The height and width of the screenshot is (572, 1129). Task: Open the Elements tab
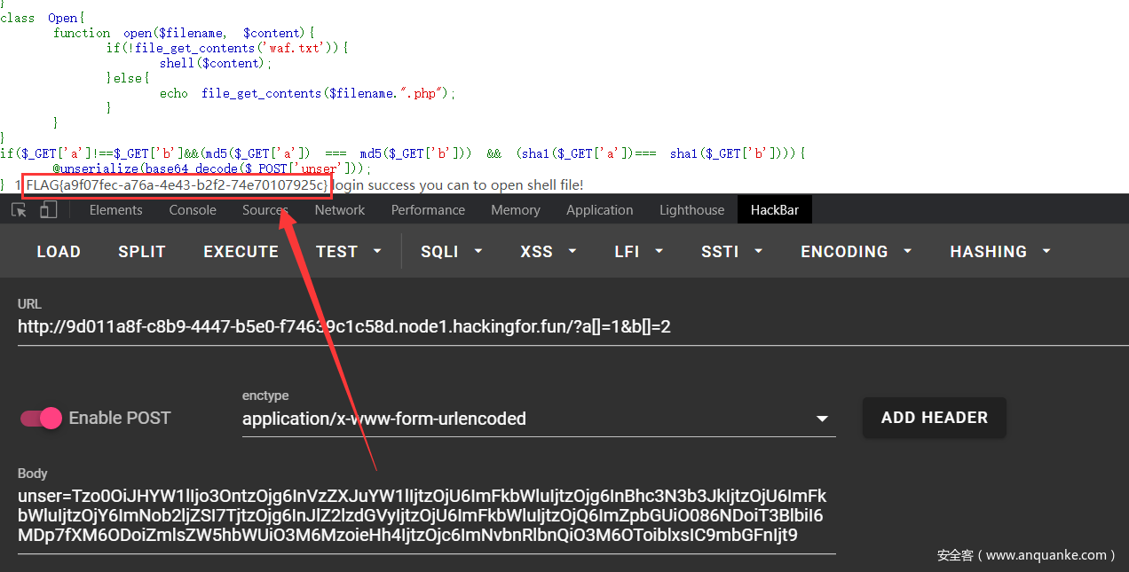(x=115, y=210)
